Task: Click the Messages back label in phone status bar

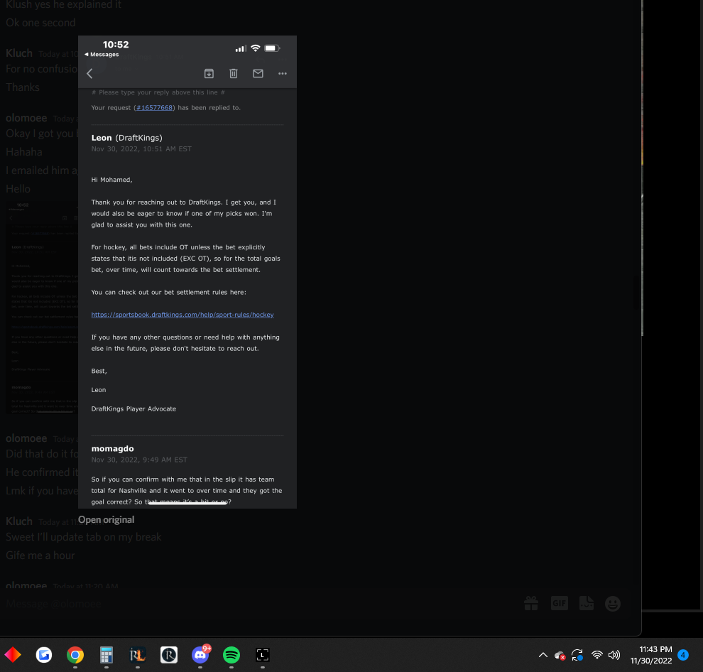Action: point(102,54)
